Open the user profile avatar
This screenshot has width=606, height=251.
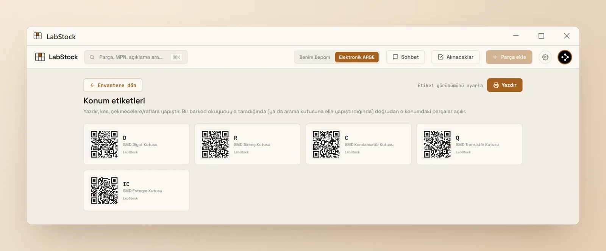click(565, 57)
